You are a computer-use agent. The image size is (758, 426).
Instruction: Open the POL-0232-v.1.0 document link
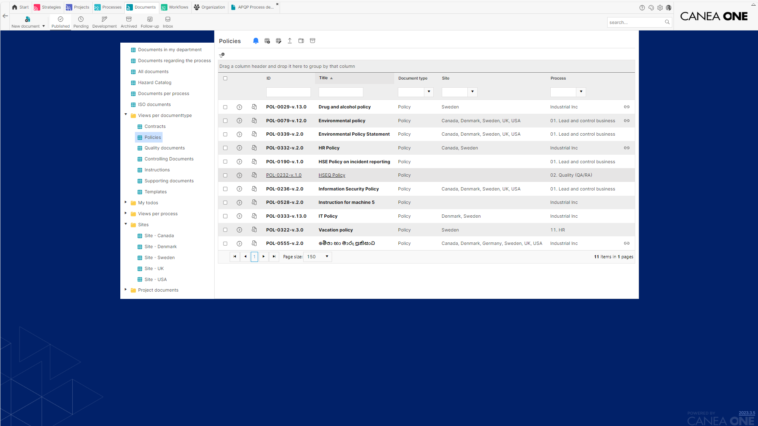(x=284, y=175)
